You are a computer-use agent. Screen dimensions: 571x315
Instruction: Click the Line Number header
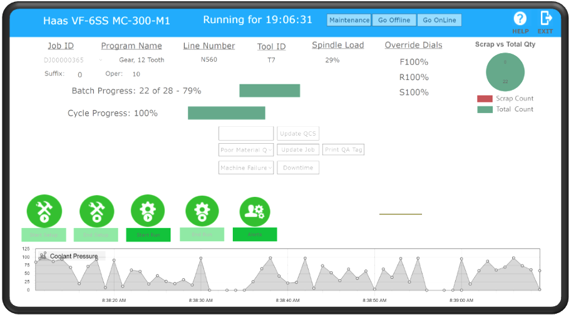[209, 46]
